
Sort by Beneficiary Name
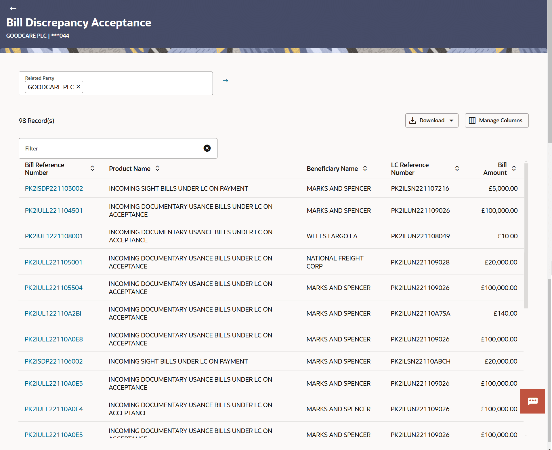(x=365, y=168)
